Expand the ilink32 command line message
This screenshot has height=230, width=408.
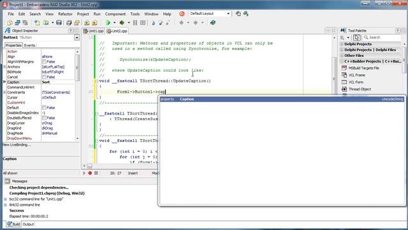[5, 204]
